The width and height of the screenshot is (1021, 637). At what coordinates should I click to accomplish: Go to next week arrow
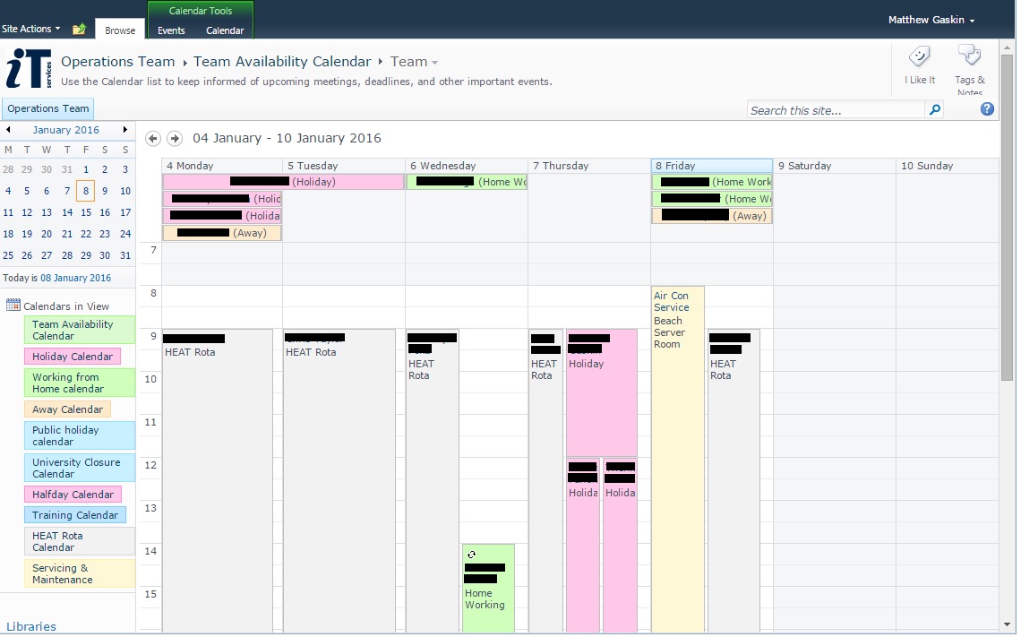[175, 138]
